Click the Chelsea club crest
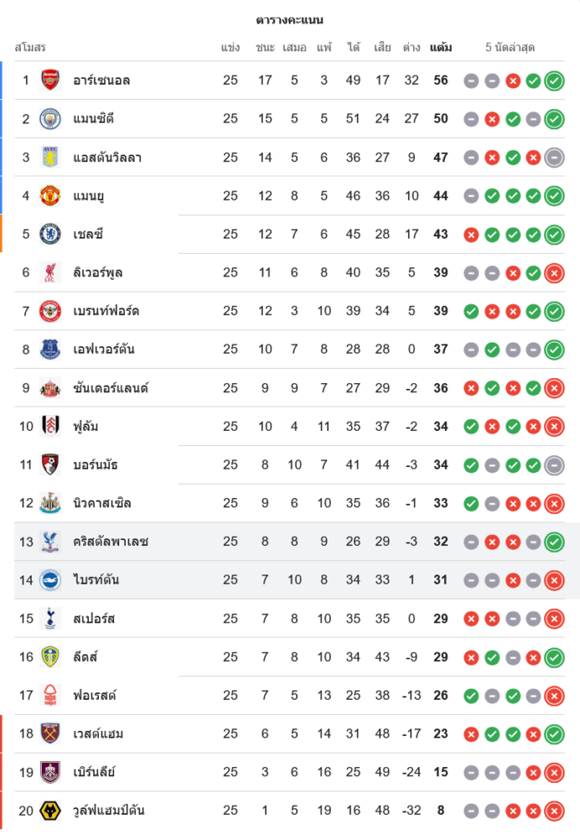 [50, 234]
